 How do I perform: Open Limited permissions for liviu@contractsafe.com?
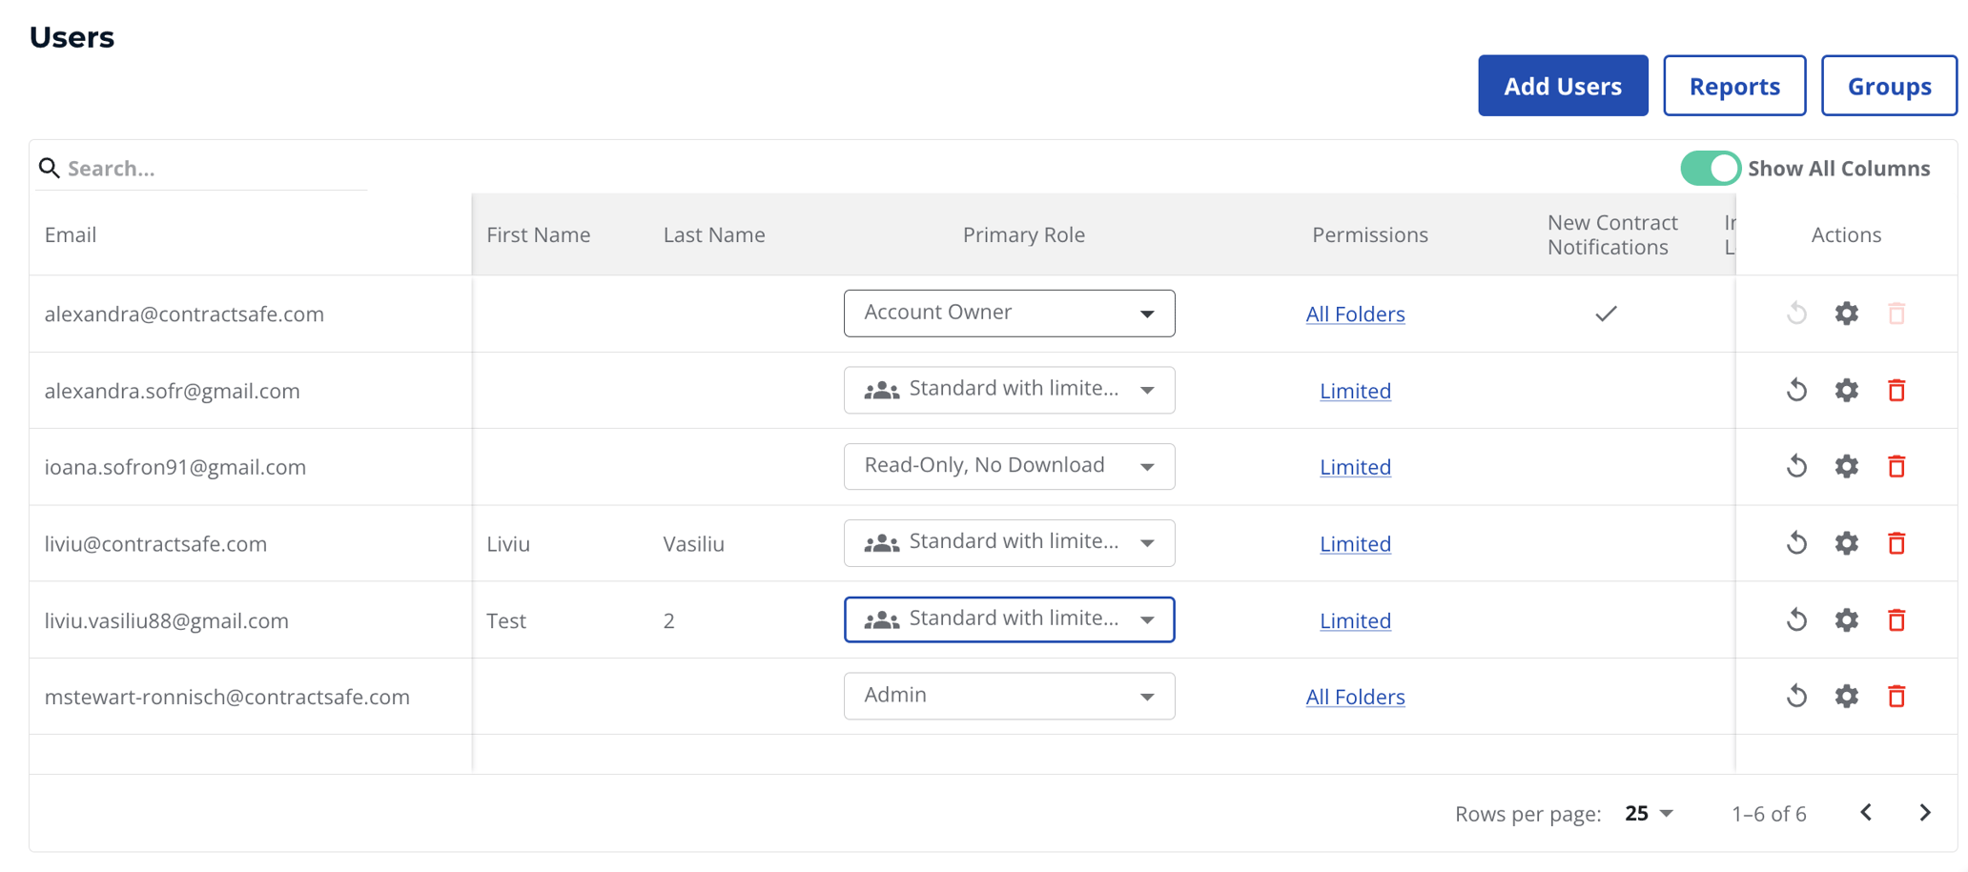1355,543
